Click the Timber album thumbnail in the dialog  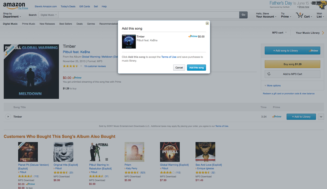pos(129,42)
